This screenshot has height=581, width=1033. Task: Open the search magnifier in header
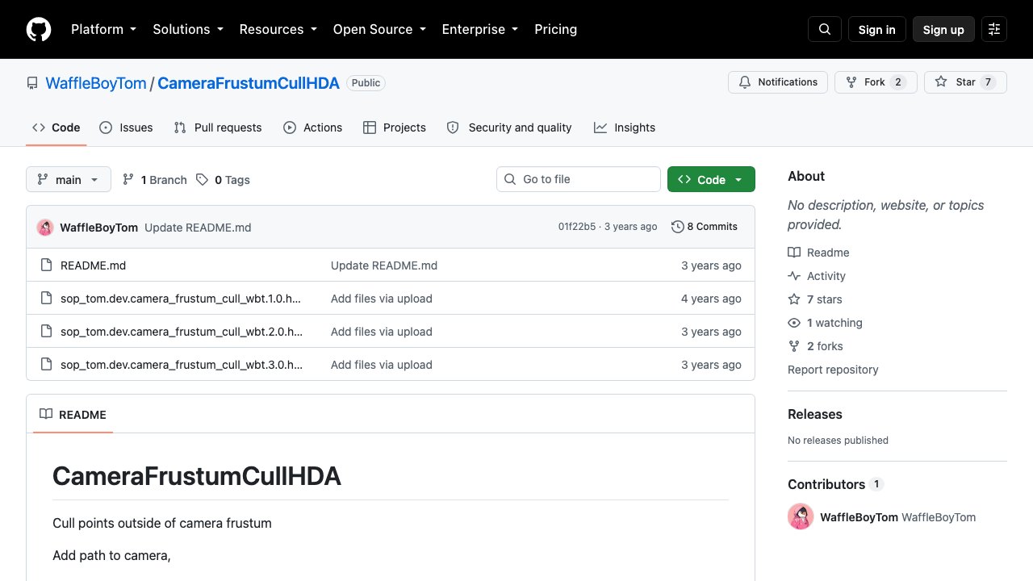[825, 29]
